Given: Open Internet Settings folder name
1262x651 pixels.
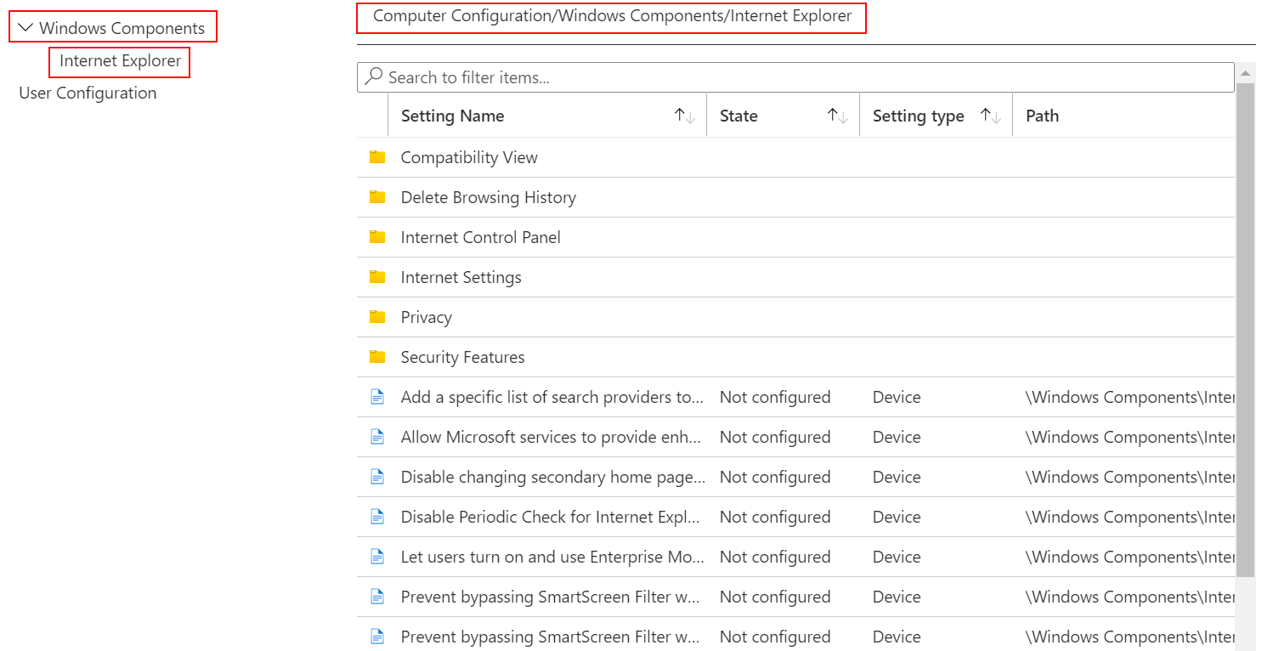Looking at the screenshot, I should click(461, 278).
